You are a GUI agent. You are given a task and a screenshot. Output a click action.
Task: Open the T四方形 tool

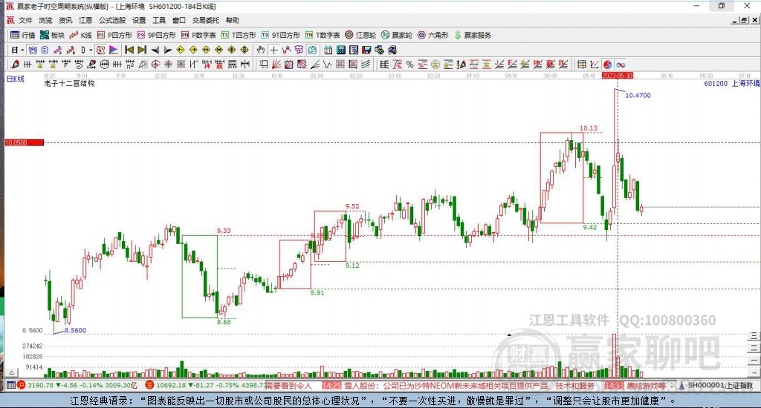point(239,35)
